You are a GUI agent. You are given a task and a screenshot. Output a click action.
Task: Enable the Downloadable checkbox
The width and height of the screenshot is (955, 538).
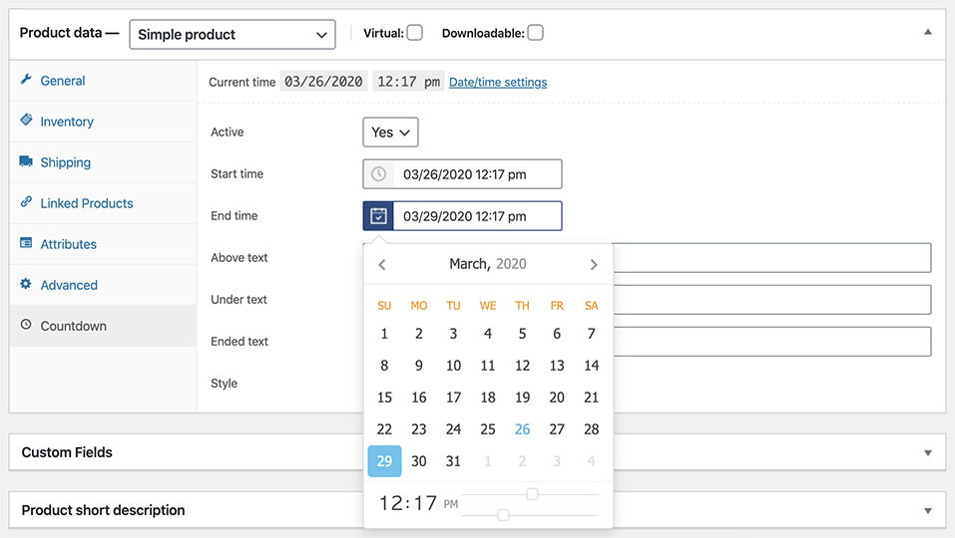[536, 33]
